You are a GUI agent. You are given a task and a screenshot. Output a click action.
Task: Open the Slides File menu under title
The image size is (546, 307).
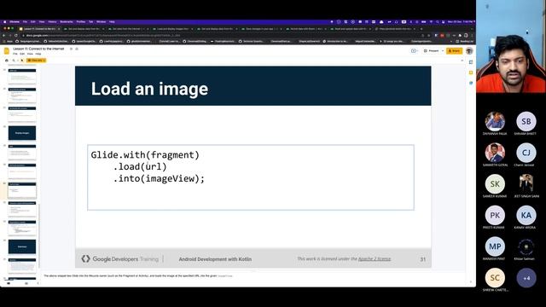pyautogui.click(x=15, y=54)
